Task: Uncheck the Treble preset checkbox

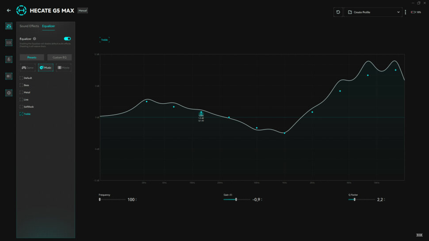Action: [x=21, y=114]
